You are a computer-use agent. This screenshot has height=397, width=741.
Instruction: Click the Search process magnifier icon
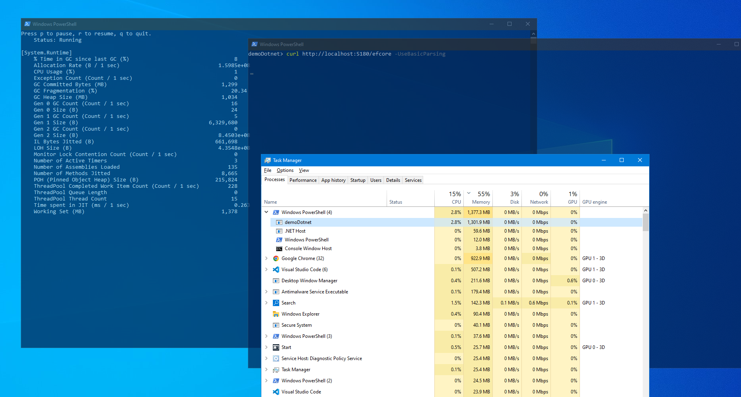tap(276, 303)
